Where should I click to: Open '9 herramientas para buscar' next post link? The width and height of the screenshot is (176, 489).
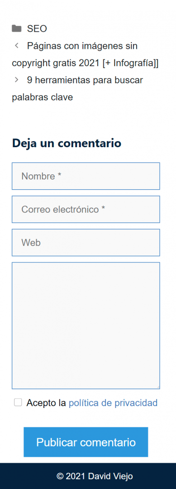coord(85,80)
